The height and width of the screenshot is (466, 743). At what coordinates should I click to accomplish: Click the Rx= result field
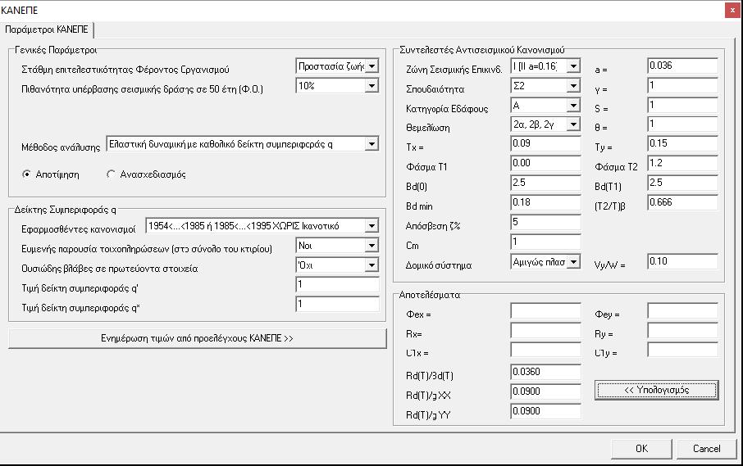click(x=545, y=330)
